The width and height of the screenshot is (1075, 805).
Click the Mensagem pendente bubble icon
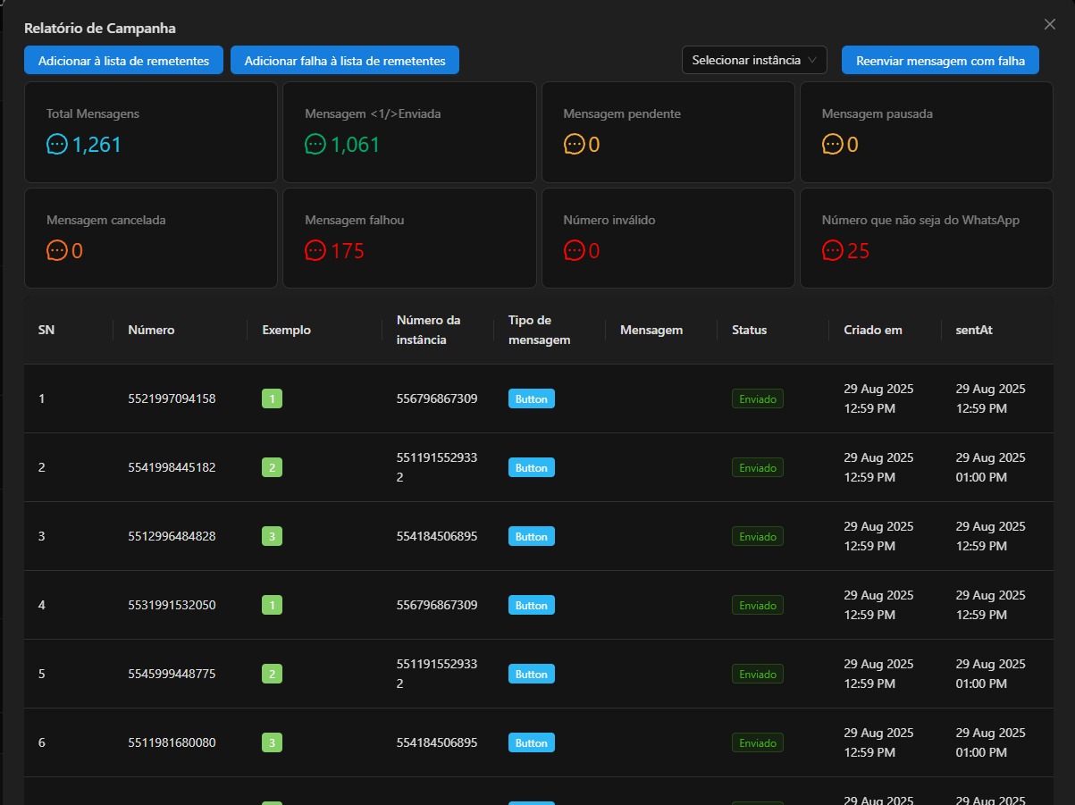point(574,145)
